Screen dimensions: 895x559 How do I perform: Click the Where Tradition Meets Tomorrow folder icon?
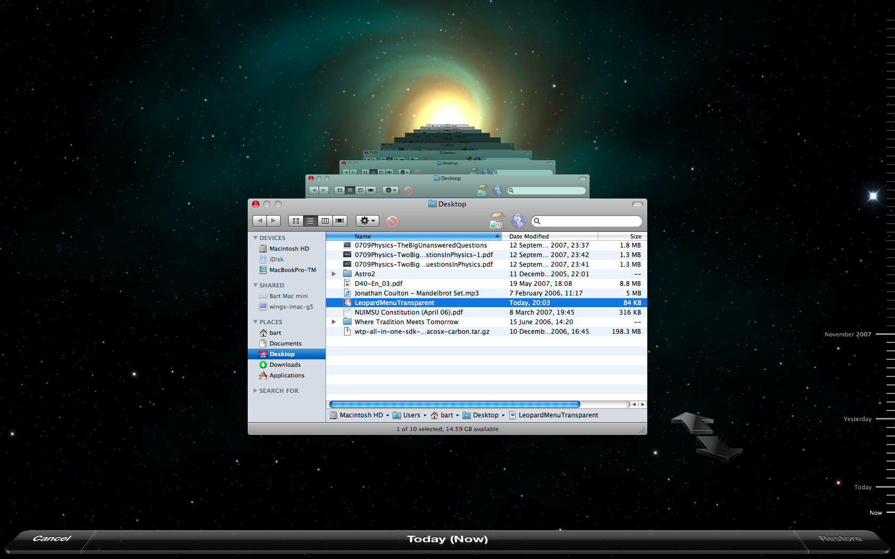[347, 322]
